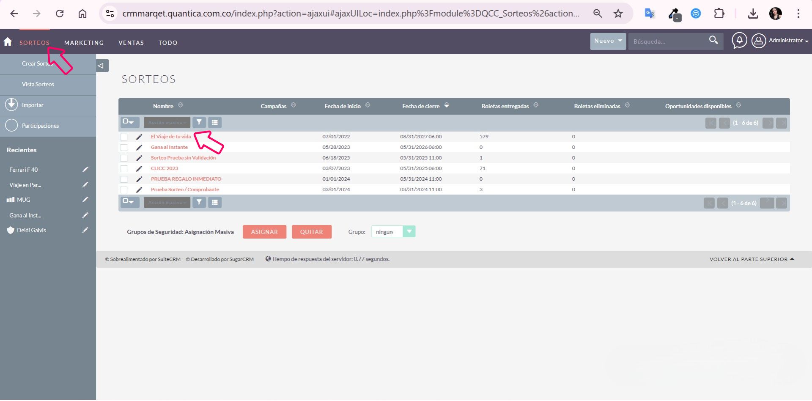Open the Marketing menu
This screenshot has width=812, height=401.
point(84,43)
